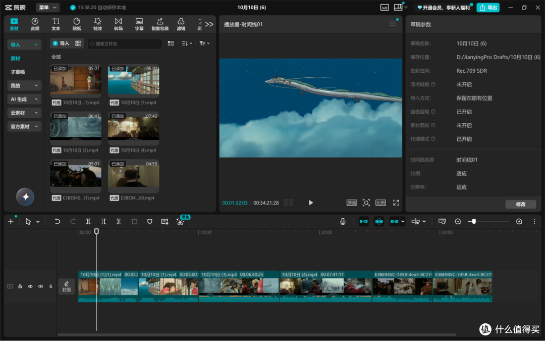The width and height of the screenshot is (545, 341).
Task: Mute the main track audio
Action: pyautogui.click(x=41, y=286)
